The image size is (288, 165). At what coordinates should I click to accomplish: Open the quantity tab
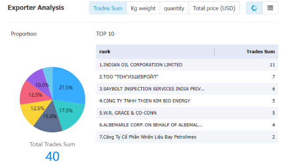pos(174,8)
